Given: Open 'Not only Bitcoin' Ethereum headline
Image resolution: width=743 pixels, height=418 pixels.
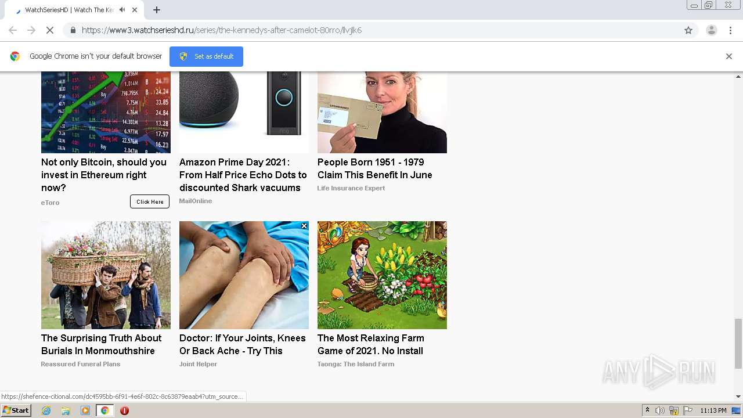Looking at the screenshot, I should coord(104,175).
